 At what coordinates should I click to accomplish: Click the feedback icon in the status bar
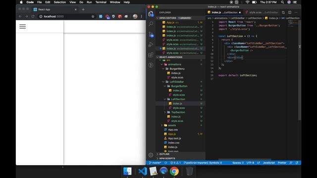[291, 163]
